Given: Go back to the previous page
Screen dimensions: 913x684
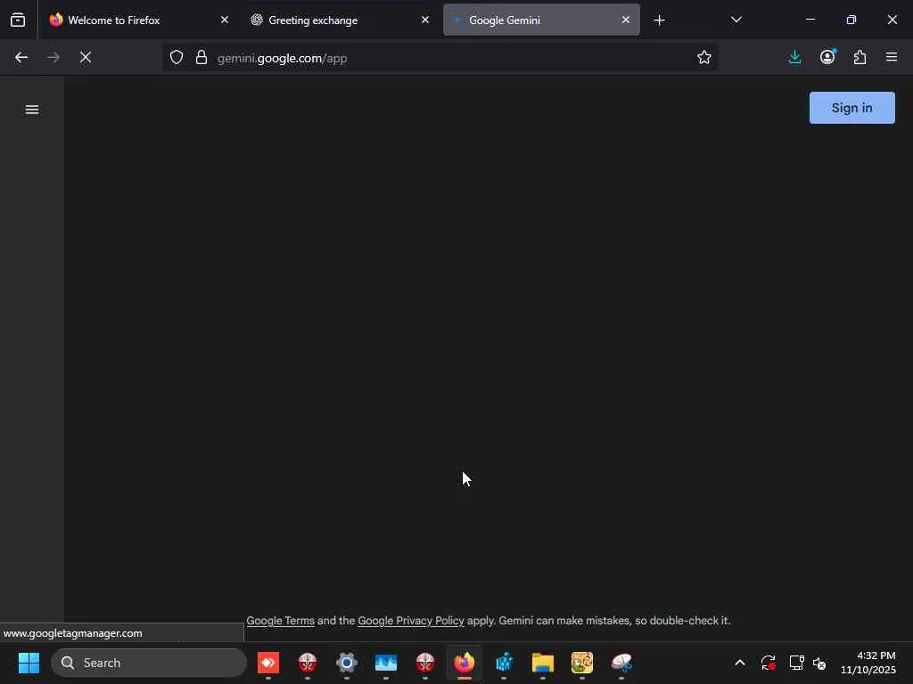Looking at the screenshot, I should [21, 57].
